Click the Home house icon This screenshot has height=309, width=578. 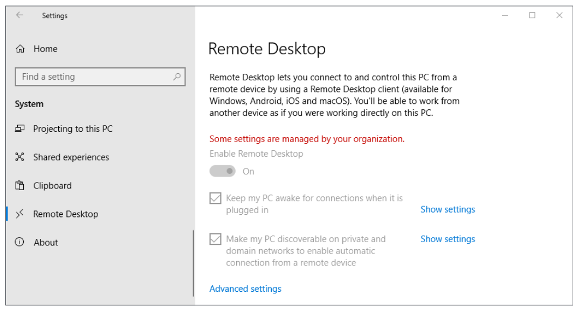(20, 49)
